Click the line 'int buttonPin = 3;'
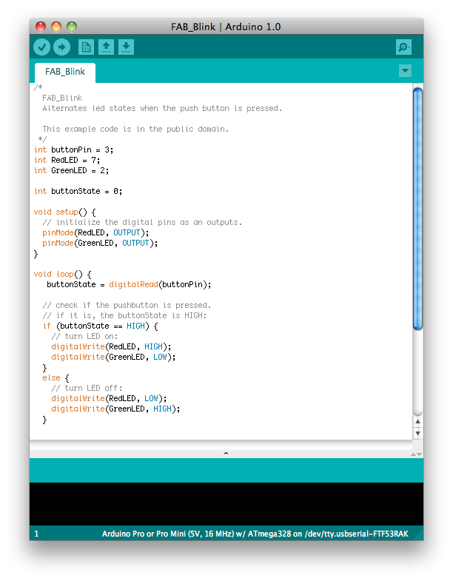453x581 pixels. click(x=74, y=150)
